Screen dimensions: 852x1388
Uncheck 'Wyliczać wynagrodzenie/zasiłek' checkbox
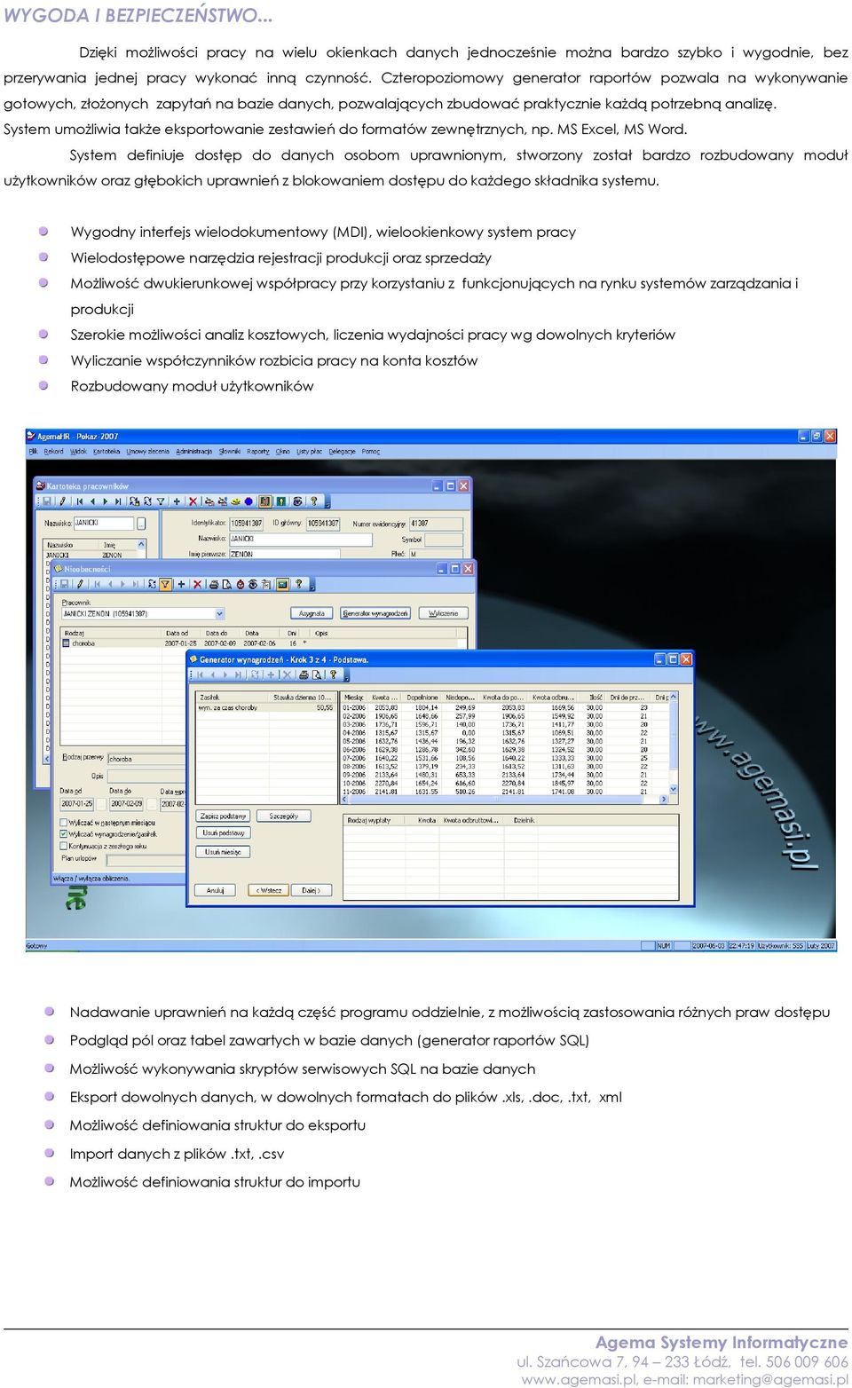click(64, 834)
